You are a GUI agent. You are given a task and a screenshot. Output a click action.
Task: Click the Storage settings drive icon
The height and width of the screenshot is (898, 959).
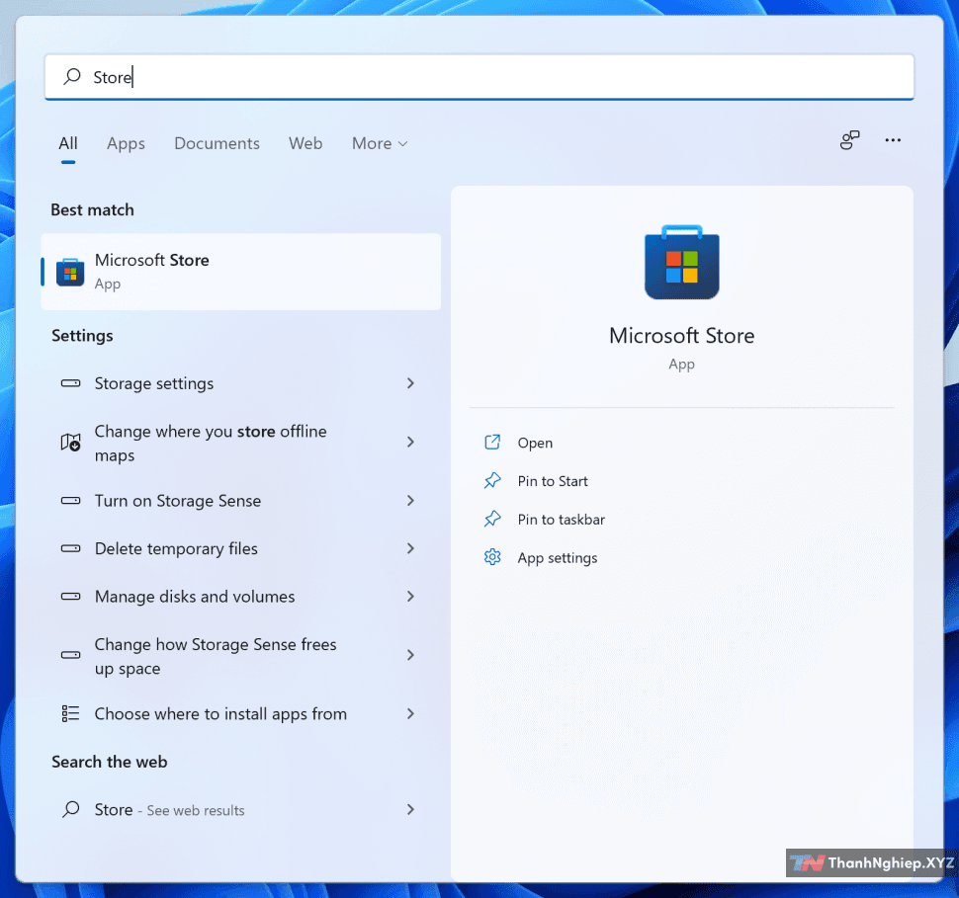[x=70, y=383]
